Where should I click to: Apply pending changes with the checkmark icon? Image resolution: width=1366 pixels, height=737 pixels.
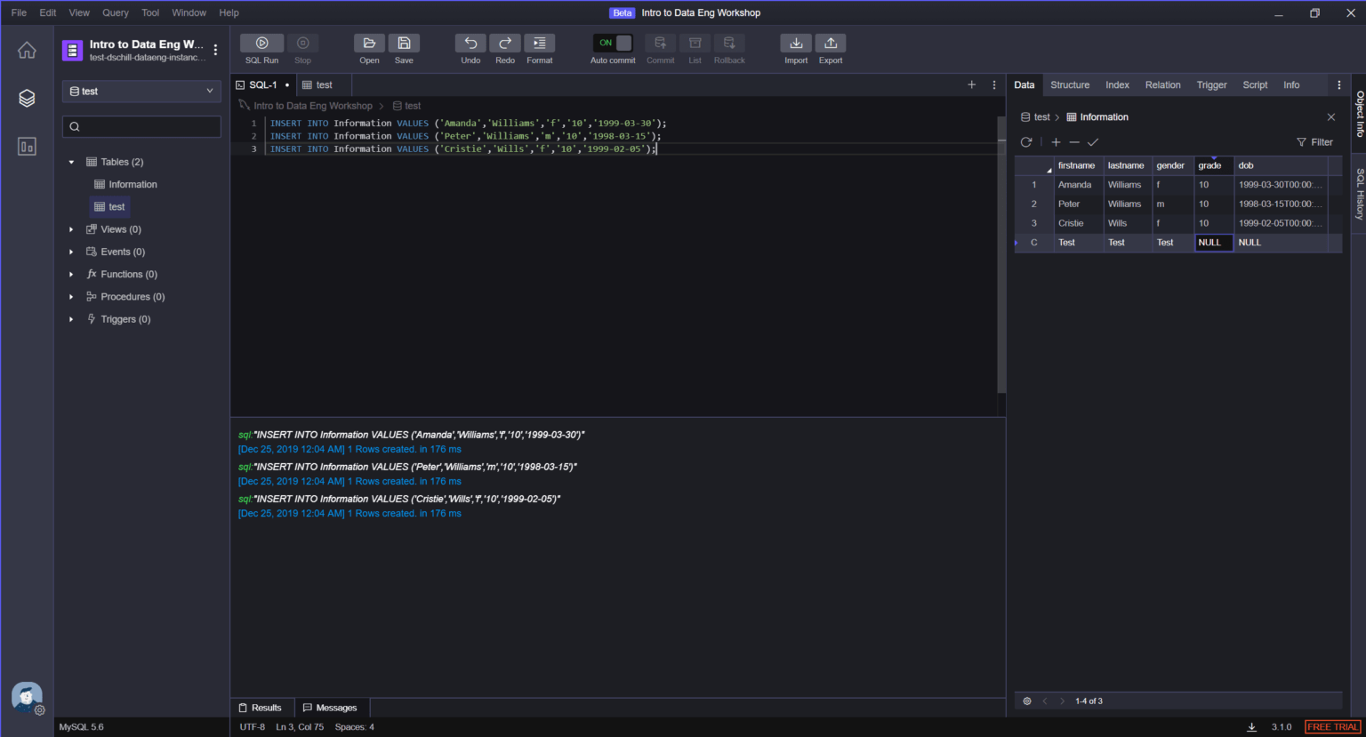[x=1094, y=141]
